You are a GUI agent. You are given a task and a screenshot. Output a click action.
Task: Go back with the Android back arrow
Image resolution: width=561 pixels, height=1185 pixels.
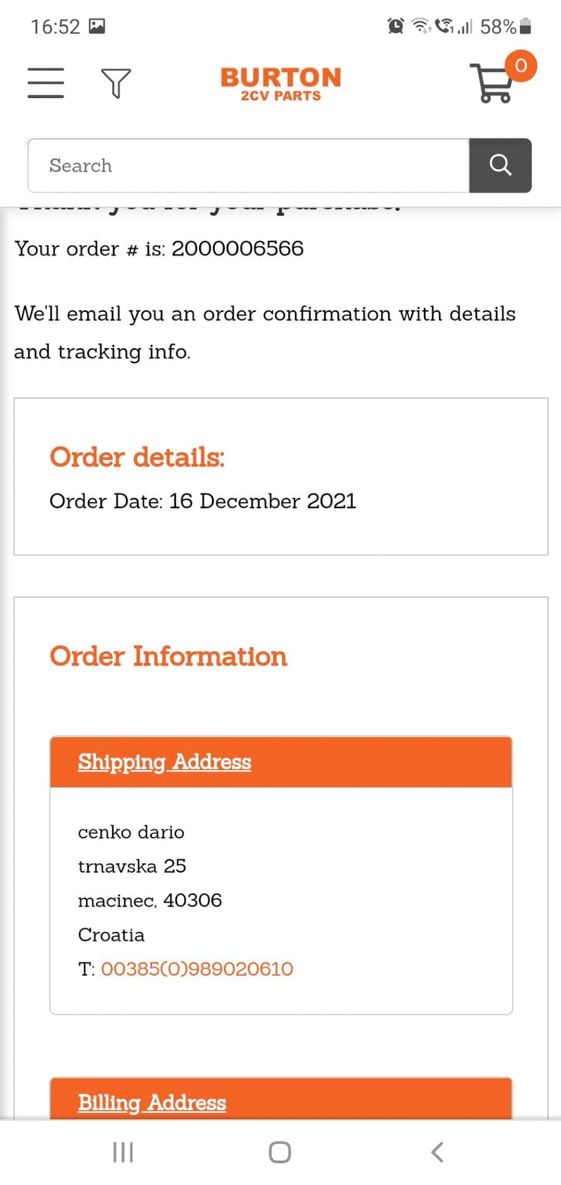point(438,1152)
